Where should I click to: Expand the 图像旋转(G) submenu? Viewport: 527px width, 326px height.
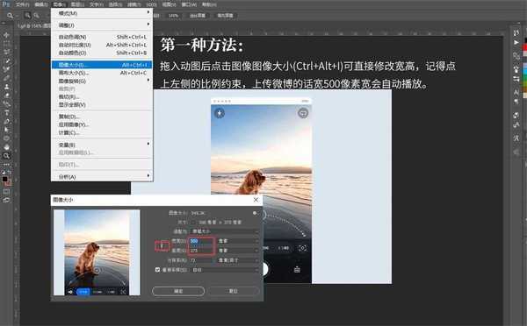pyautogui.click(x=102, y=81)
